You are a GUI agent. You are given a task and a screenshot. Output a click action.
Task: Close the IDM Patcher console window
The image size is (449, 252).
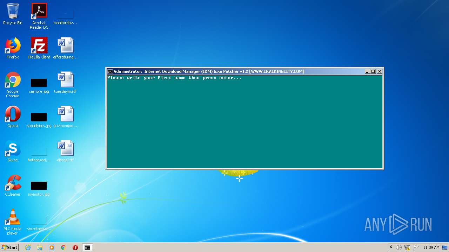(380, 71)
